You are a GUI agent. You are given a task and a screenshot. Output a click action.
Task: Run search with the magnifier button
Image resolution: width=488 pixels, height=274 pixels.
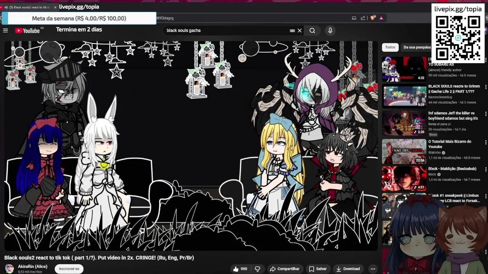click(x=312, y=30)
